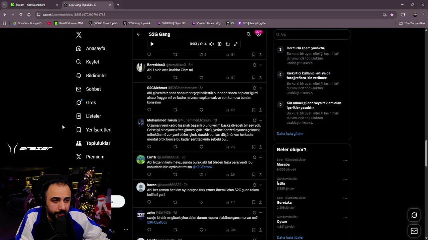428x240 pixels.
Task: Focus the Ara search field
Action: click(x=312, y=34)
